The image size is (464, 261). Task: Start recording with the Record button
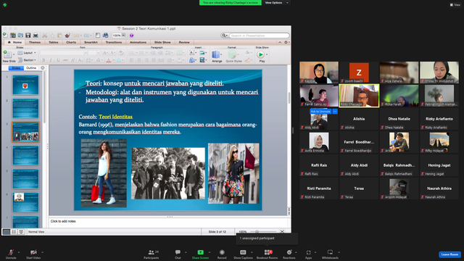tap(222, 254)
